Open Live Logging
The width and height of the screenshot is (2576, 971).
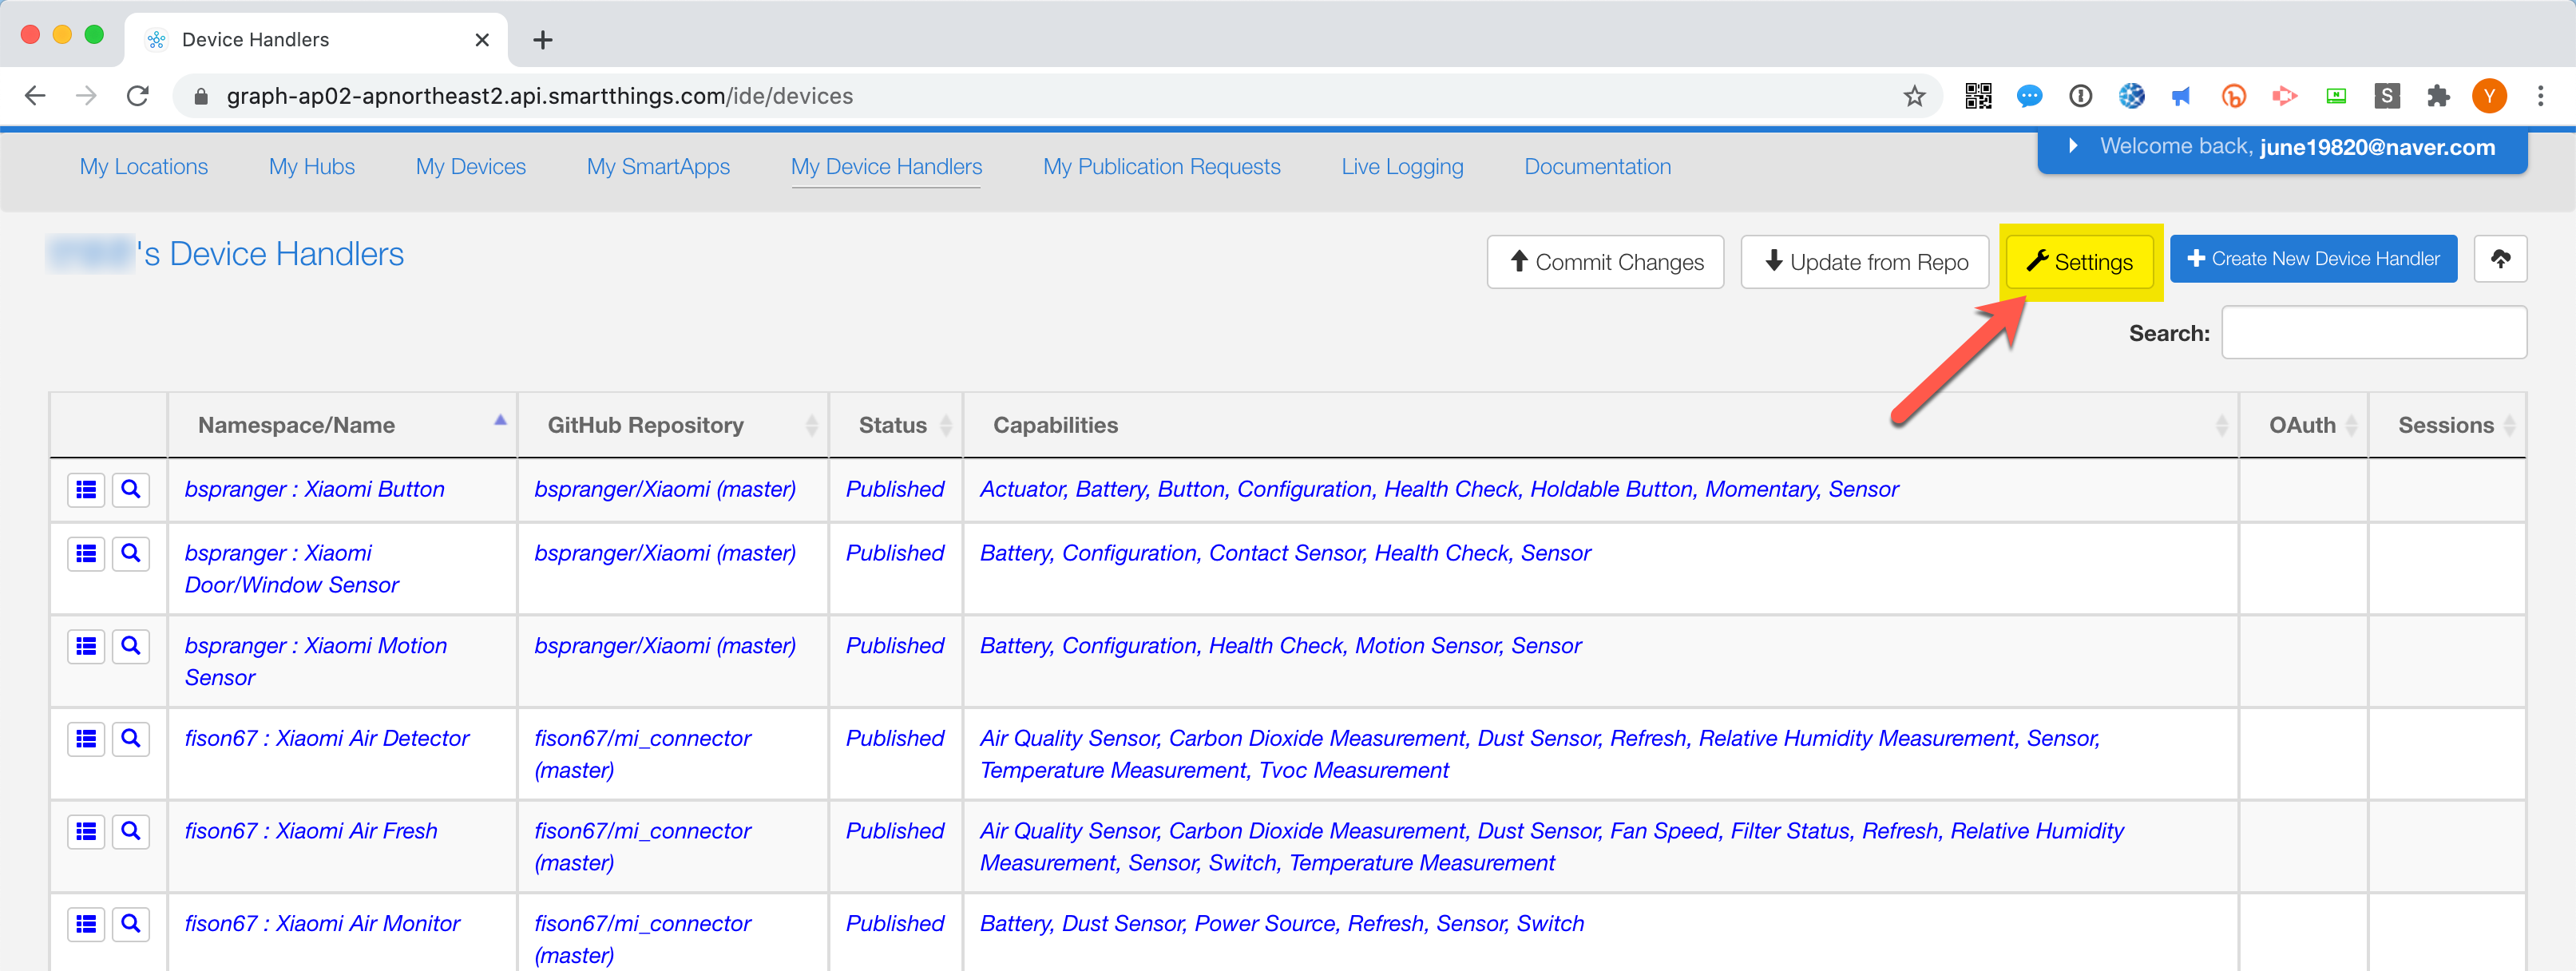pos(1402,167)
